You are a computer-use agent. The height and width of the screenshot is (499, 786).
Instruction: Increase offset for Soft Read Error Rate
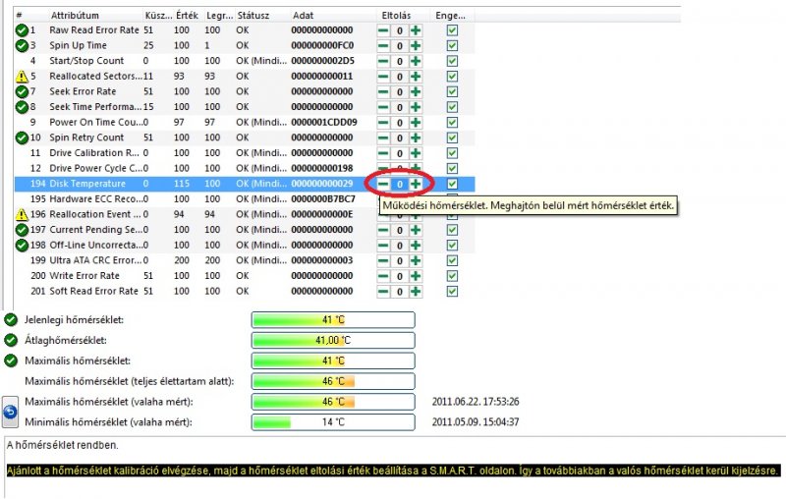(416, 292)
